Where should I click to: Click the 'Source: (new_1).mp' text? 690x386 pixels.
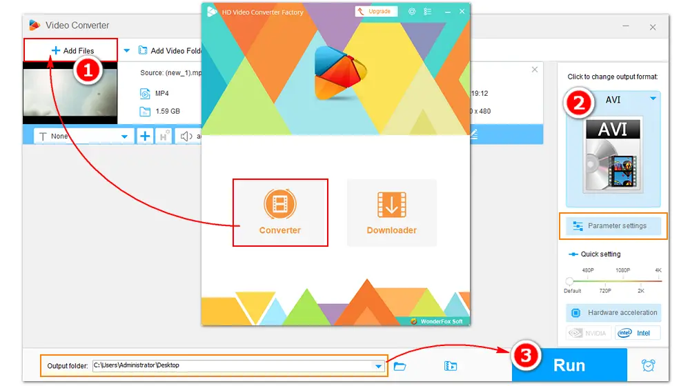(x=170, y=72)
